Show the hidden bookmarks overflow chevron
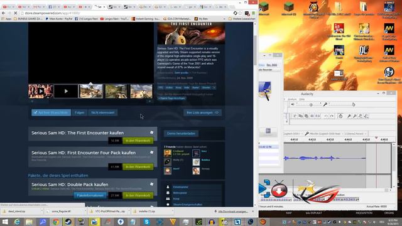402x226 pixels. click(224, 19)
